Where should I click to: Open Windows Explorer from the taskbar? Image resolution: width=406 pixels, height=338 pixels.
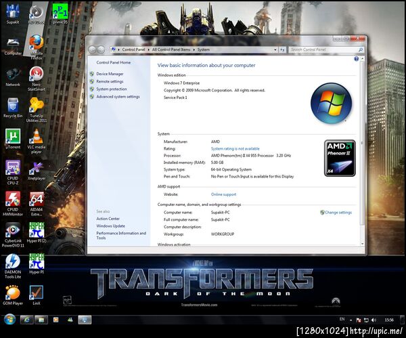coord(41,320)
